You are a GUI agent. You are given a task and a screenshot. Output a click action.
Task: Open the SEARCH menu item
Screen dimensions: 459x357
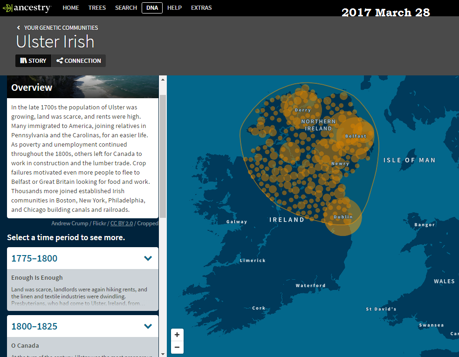point(126,7)
